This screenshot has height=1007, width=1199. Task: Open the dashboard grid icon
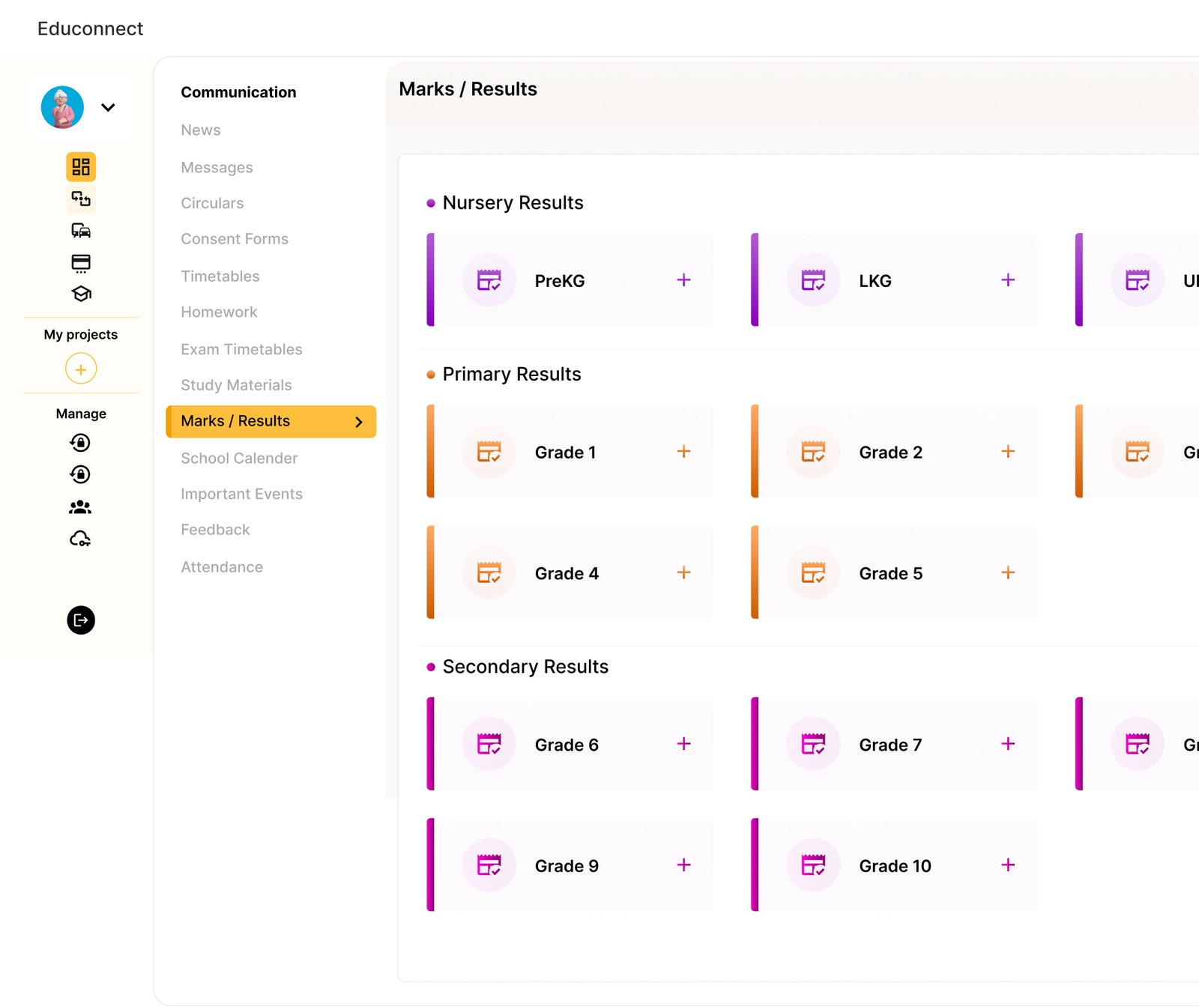pos(81,167)
